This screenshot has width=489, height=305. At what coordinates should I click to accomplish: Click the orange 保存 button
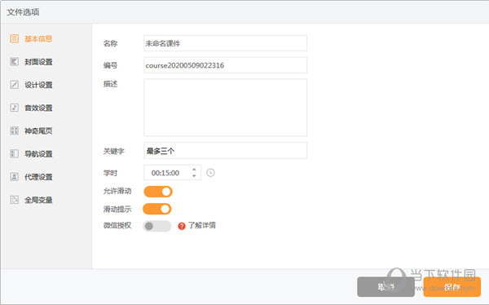point(452,287)
